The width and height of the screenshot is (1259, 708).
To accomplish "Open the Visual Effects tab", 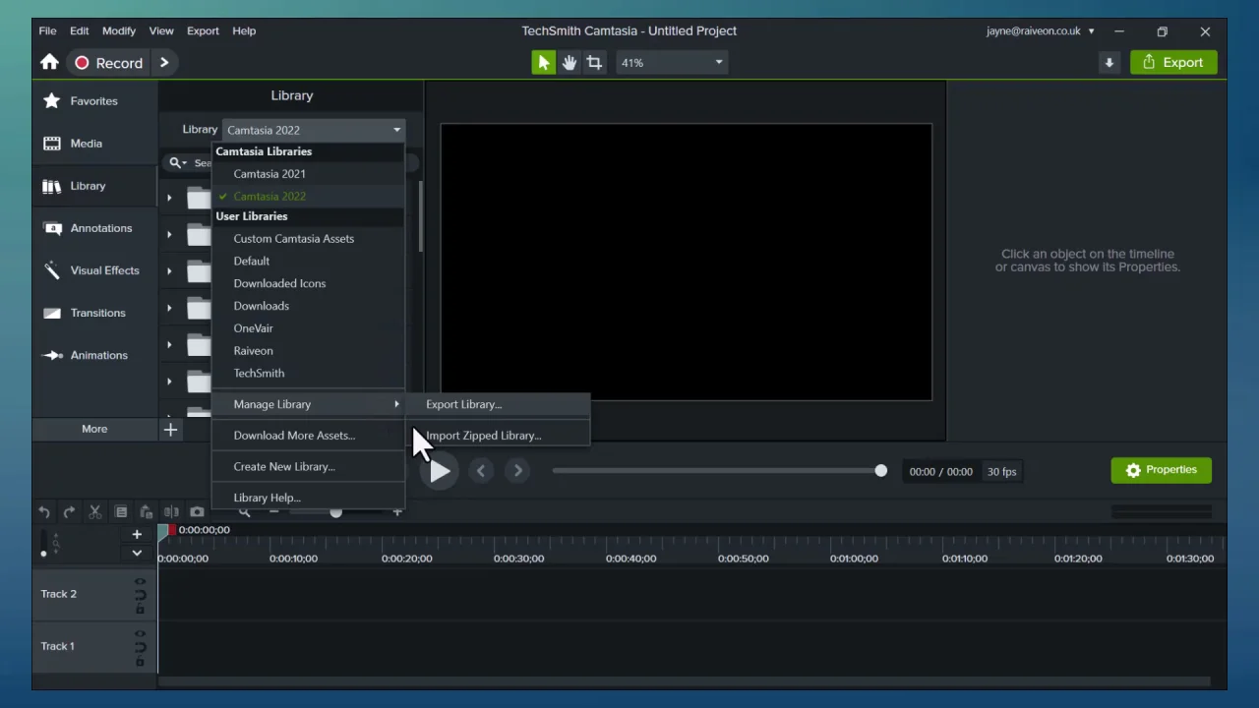I will (94, 269).
